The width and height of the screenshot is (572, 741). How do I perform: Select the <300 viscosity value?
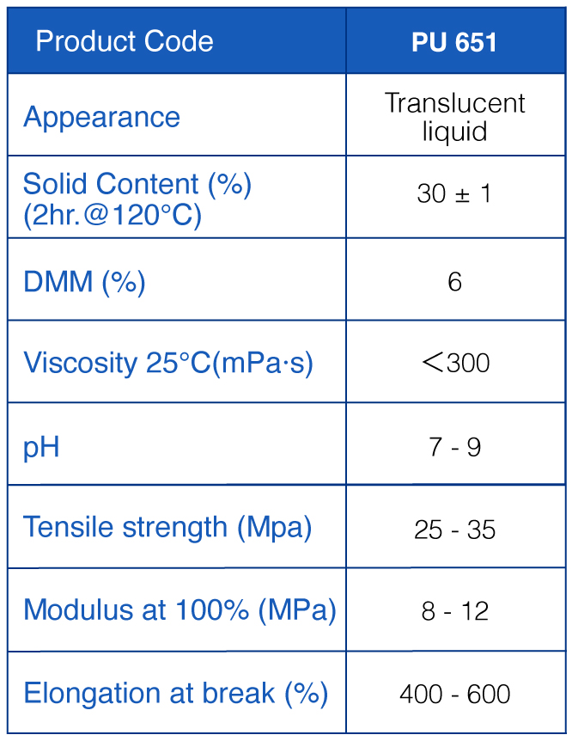click(455, 363)
